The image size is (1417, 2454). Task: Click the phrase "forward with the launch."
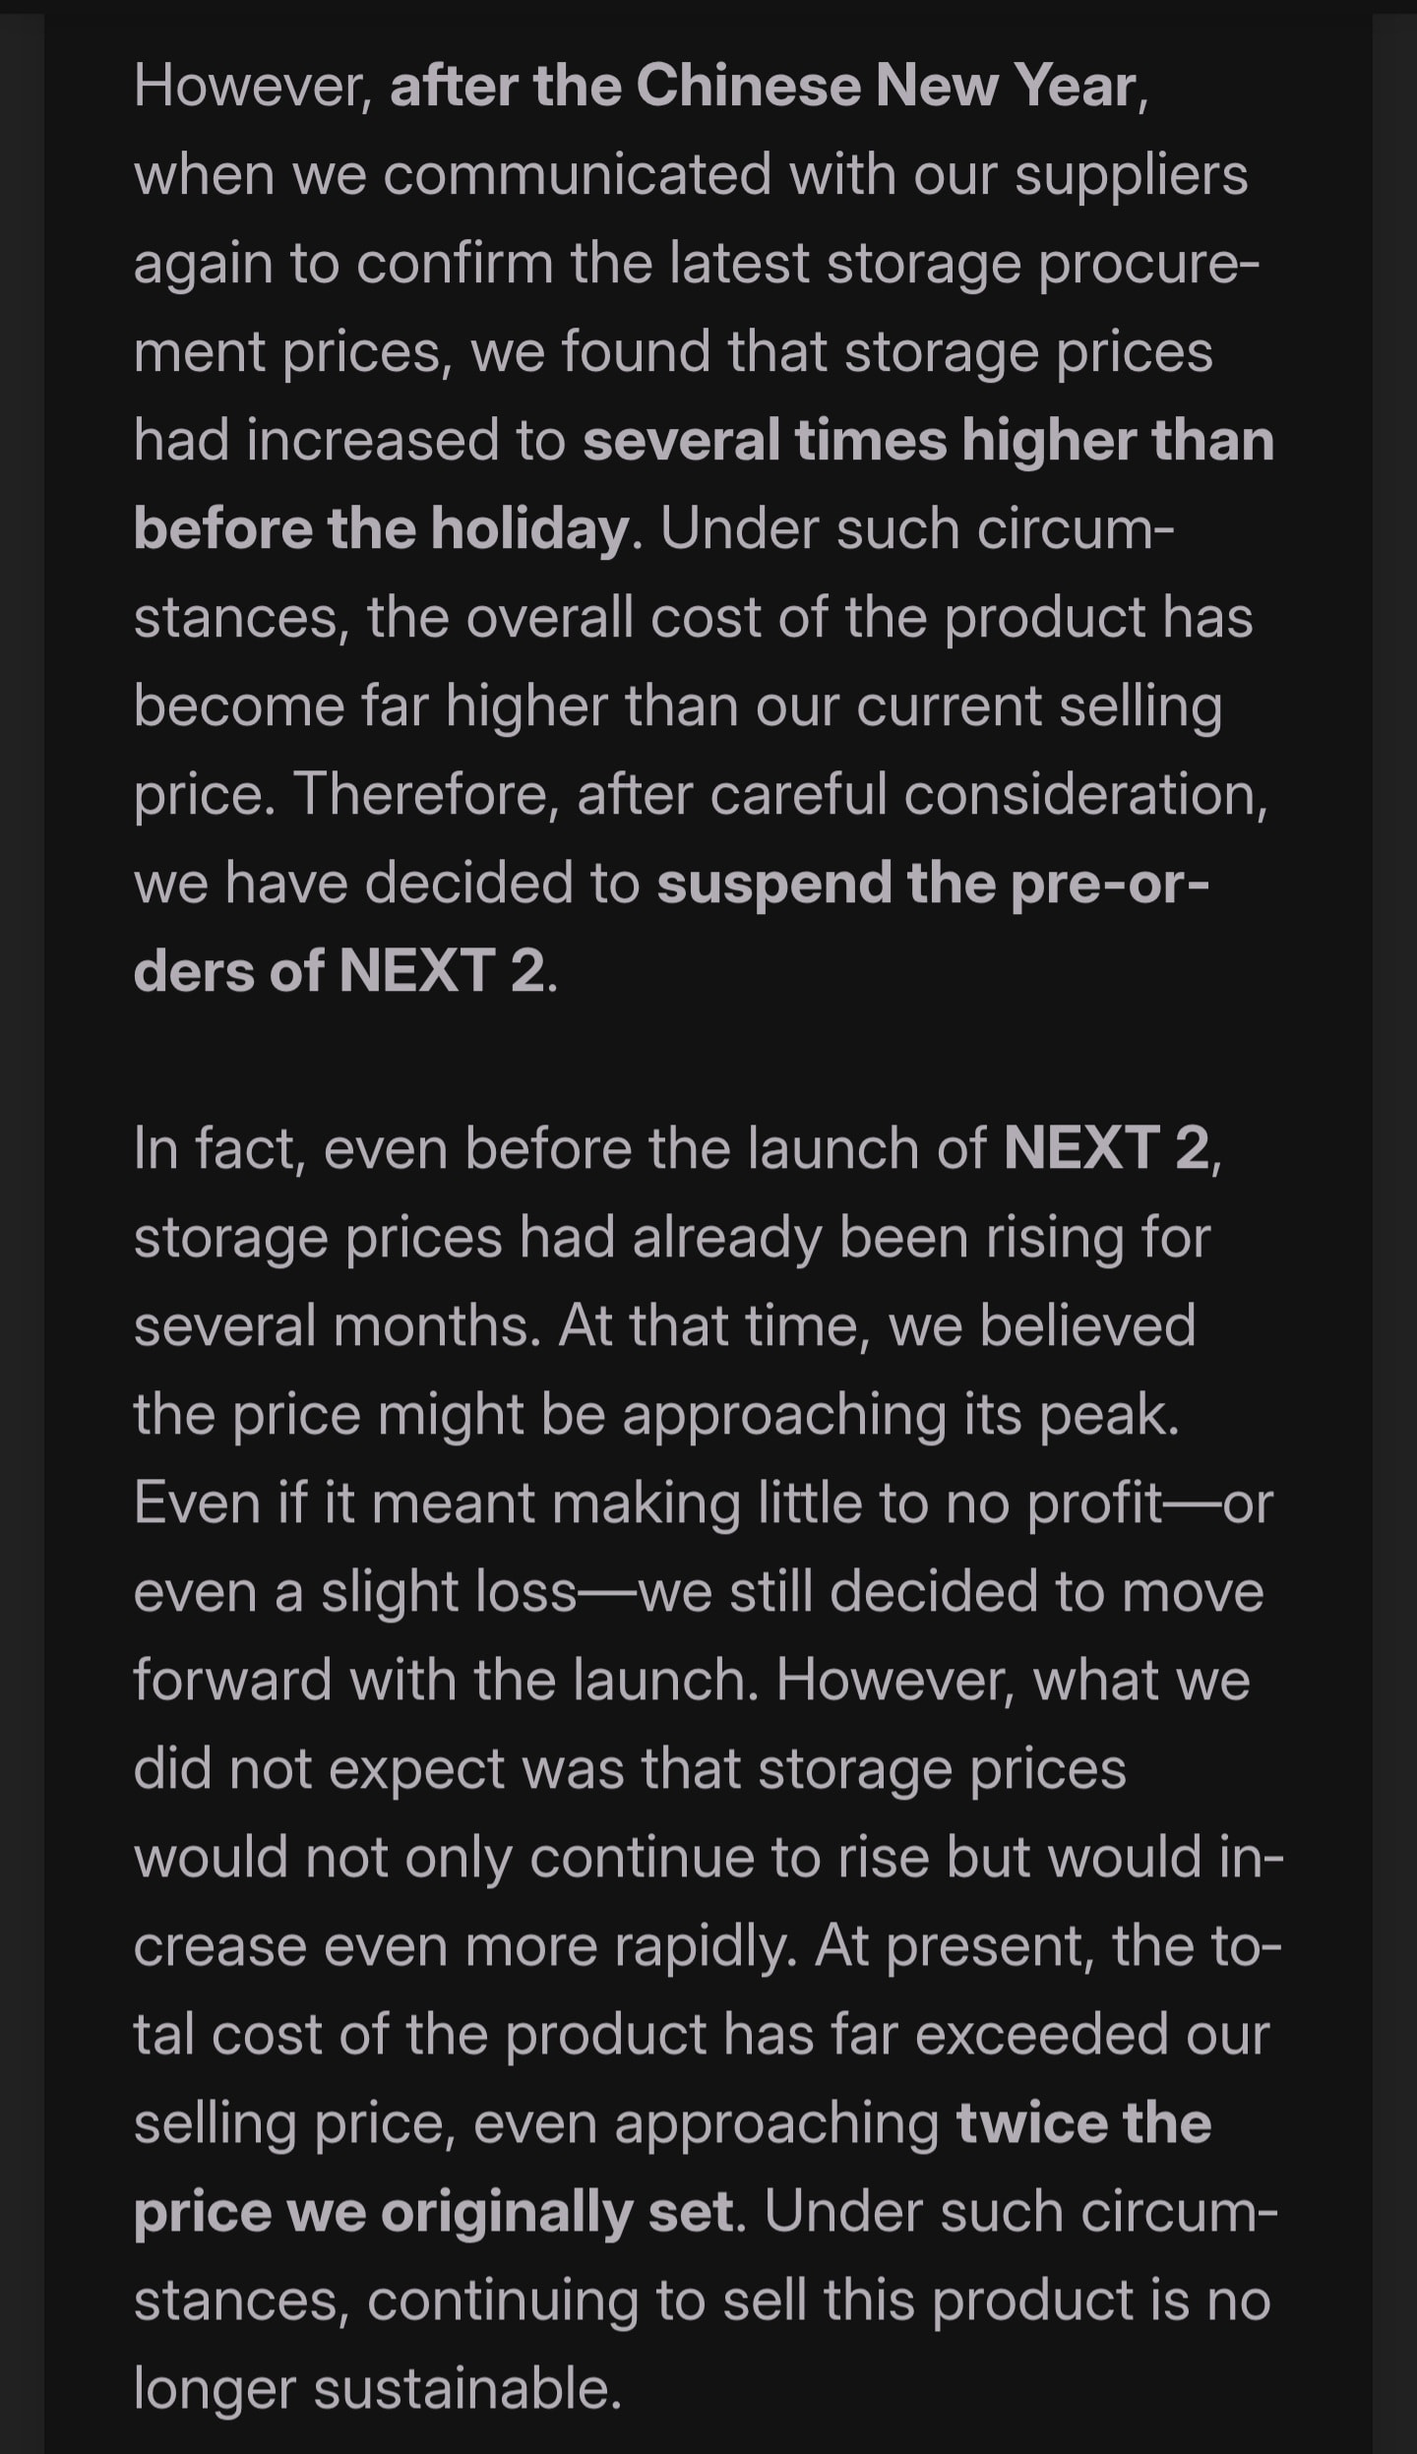pos(446,1680)
